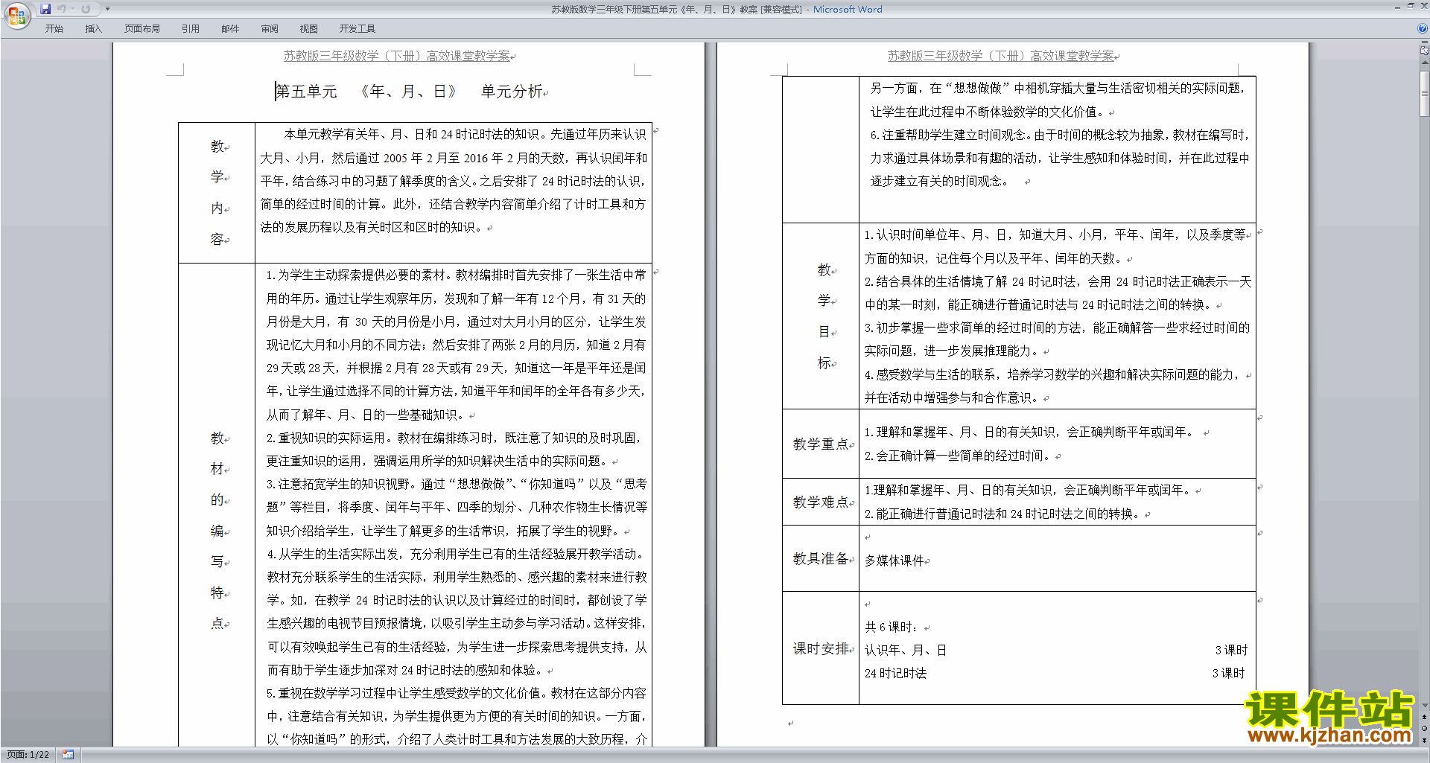Image resolution: width=1430 pixels, height=763 pixels.
Task: Jump to next page with double-down arrow
Action: point(1424,740)
